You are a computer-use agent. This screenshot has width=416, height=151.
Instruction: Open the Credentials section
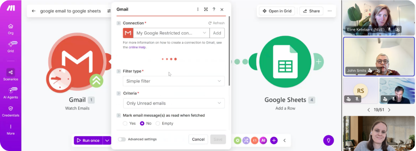tap(11, 111)
